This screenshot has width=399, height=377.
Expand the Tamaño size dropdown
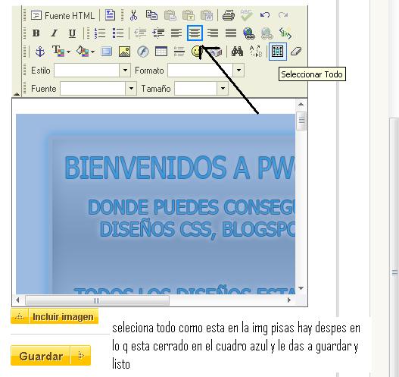coord(223,89)
